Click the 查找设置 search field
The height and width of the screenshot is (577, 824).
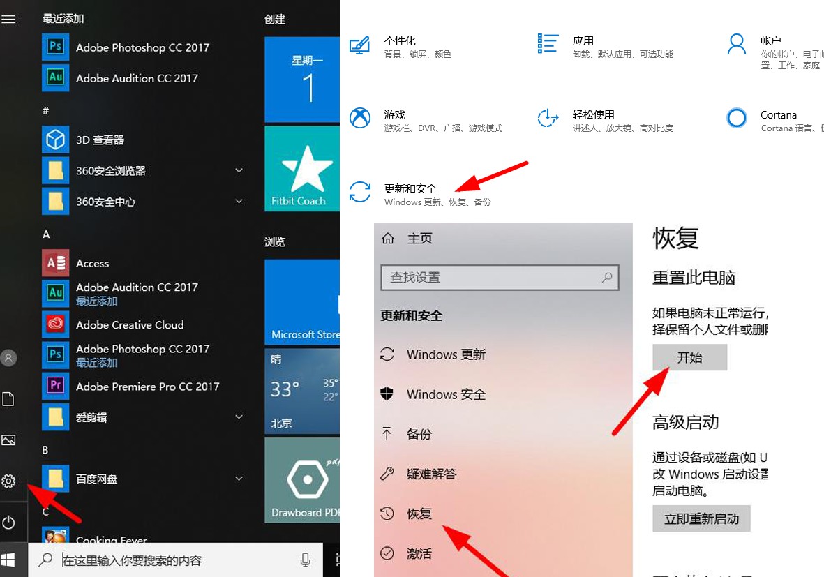[500, 277]
